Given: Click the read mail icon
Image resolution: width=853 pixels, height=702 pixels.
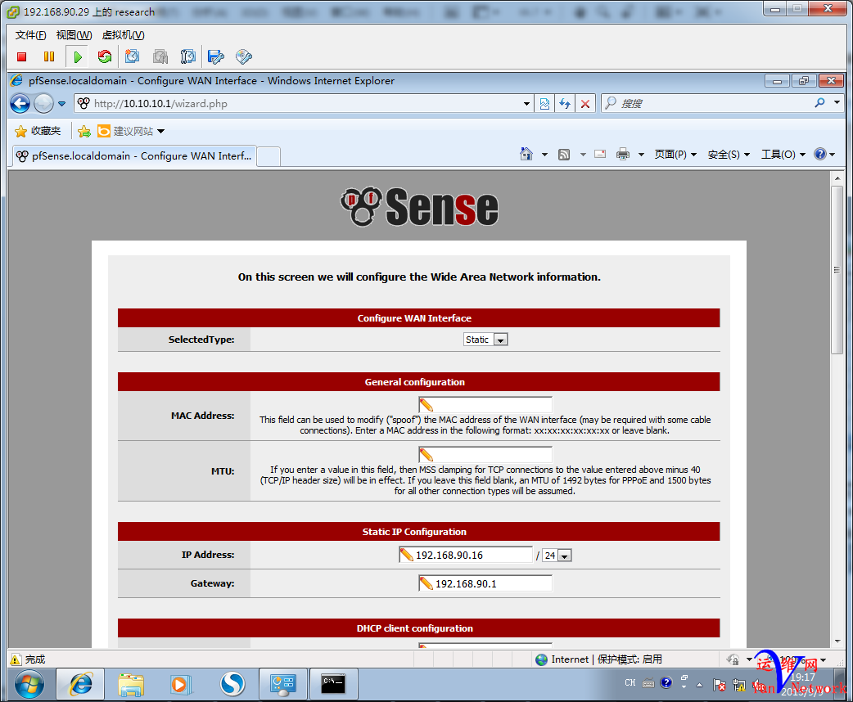Looking at the screenshot, I should click(x=600, y=155).
